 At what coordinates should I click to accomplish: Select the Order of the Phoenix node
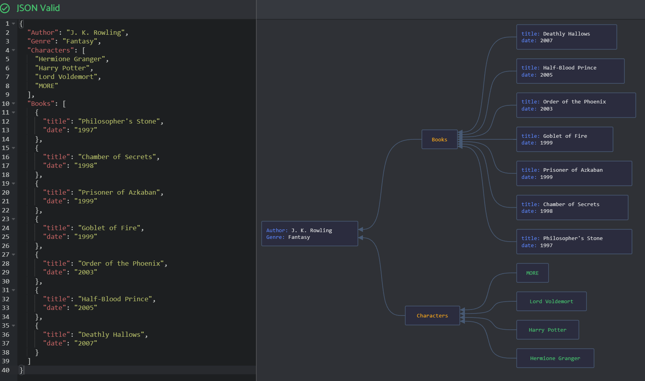(x=575, y=105)
